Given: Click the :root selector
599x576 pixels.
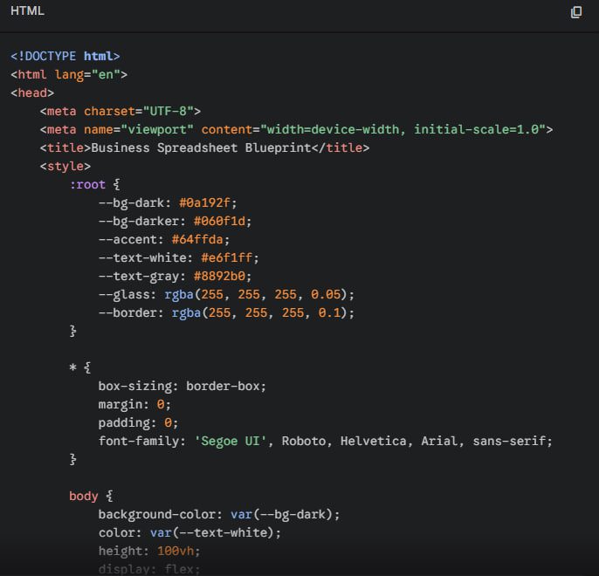Looking at the screenshot, I should (87, 184).
